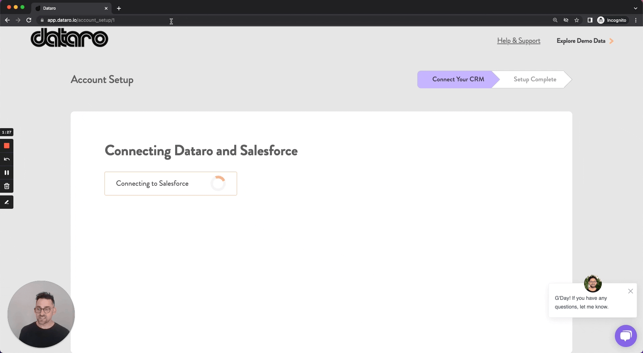Toggle the browser side panel icon
This screenshot has width=643, height=353.
coord(590,20)
